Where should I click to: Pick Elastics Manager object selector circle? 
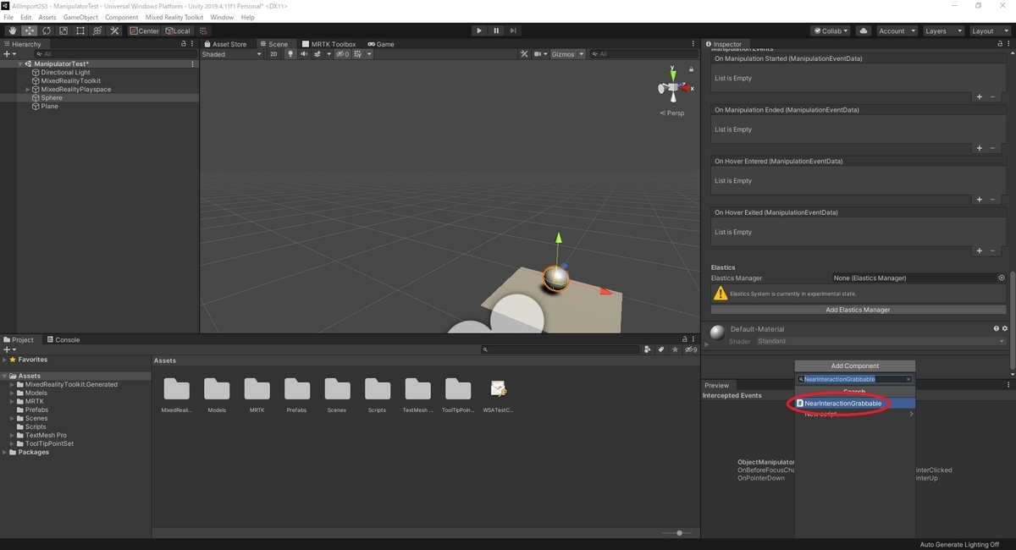(x=1002, y=278)
